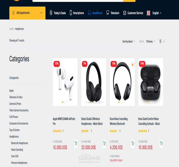
Task: Click the wishlist star on Bose headphones
Action: tap(133, 65)
